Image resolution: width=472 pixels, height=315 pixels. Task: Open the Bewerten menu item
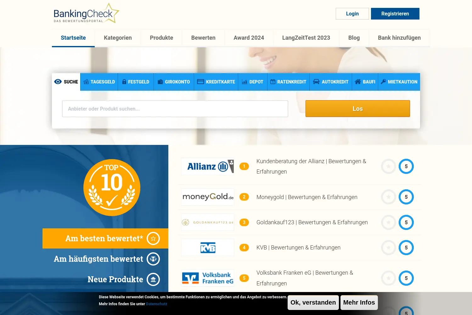click(x=203, y=38)
